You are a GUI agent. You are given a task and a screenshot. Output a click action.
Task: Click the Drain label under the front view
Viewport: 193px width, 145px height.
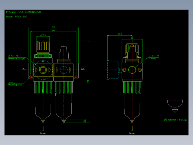click(43, 133)
